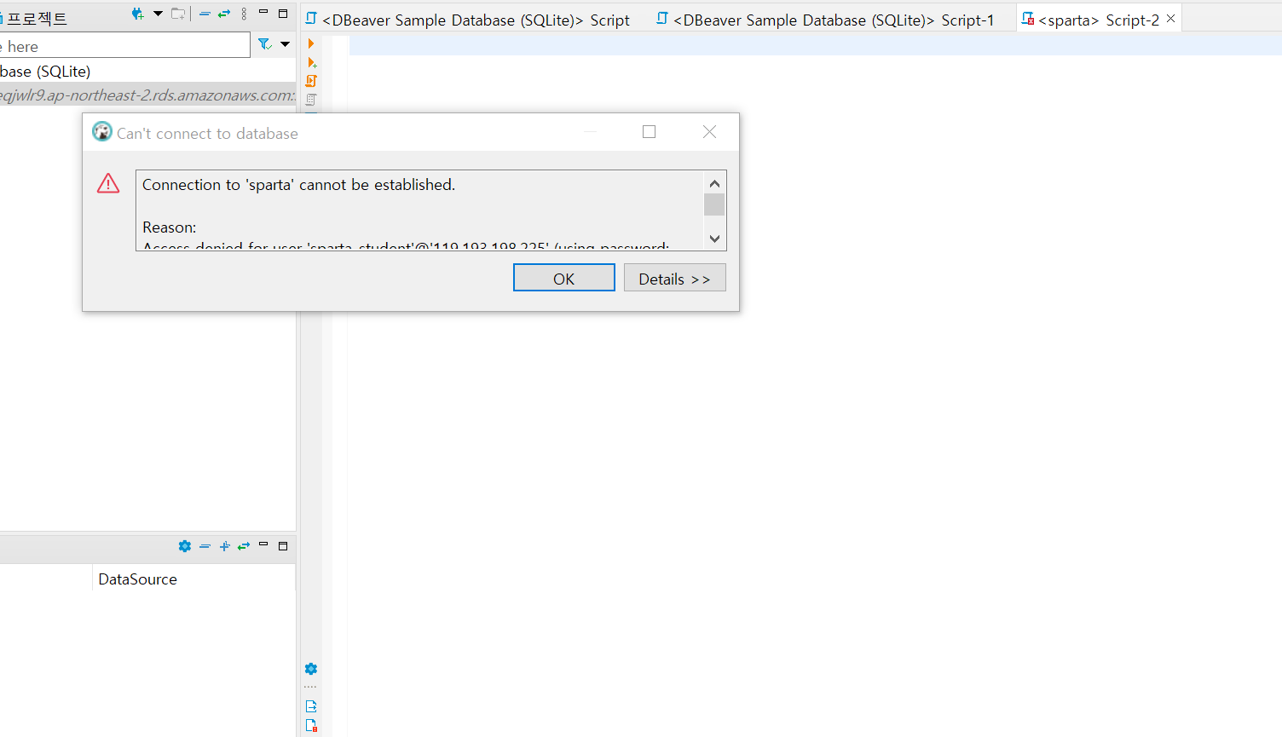Click the DBeaver logo in the error dialog
1282x737 pixels.
pos(102,132)
